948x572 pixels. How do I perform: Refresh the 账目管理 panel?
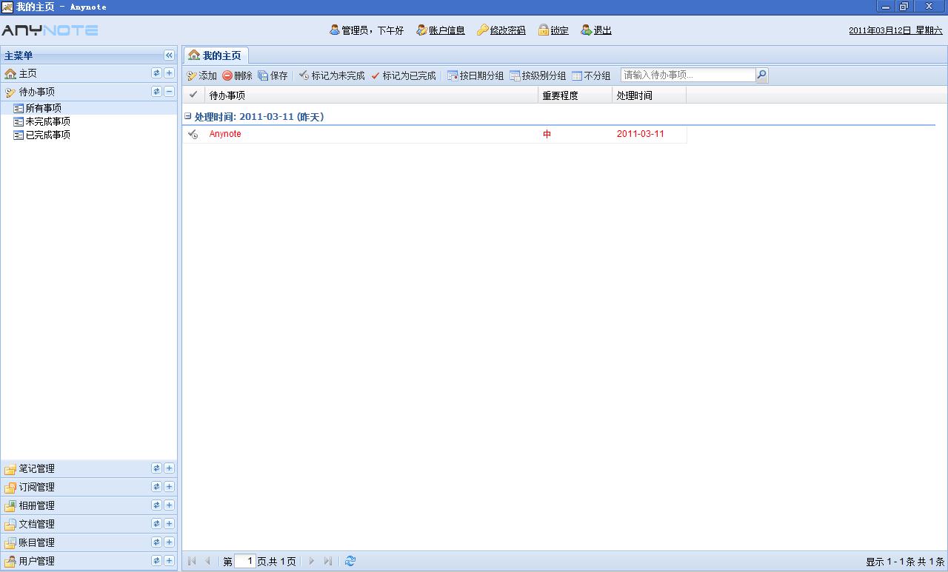[x=156, y=542]
